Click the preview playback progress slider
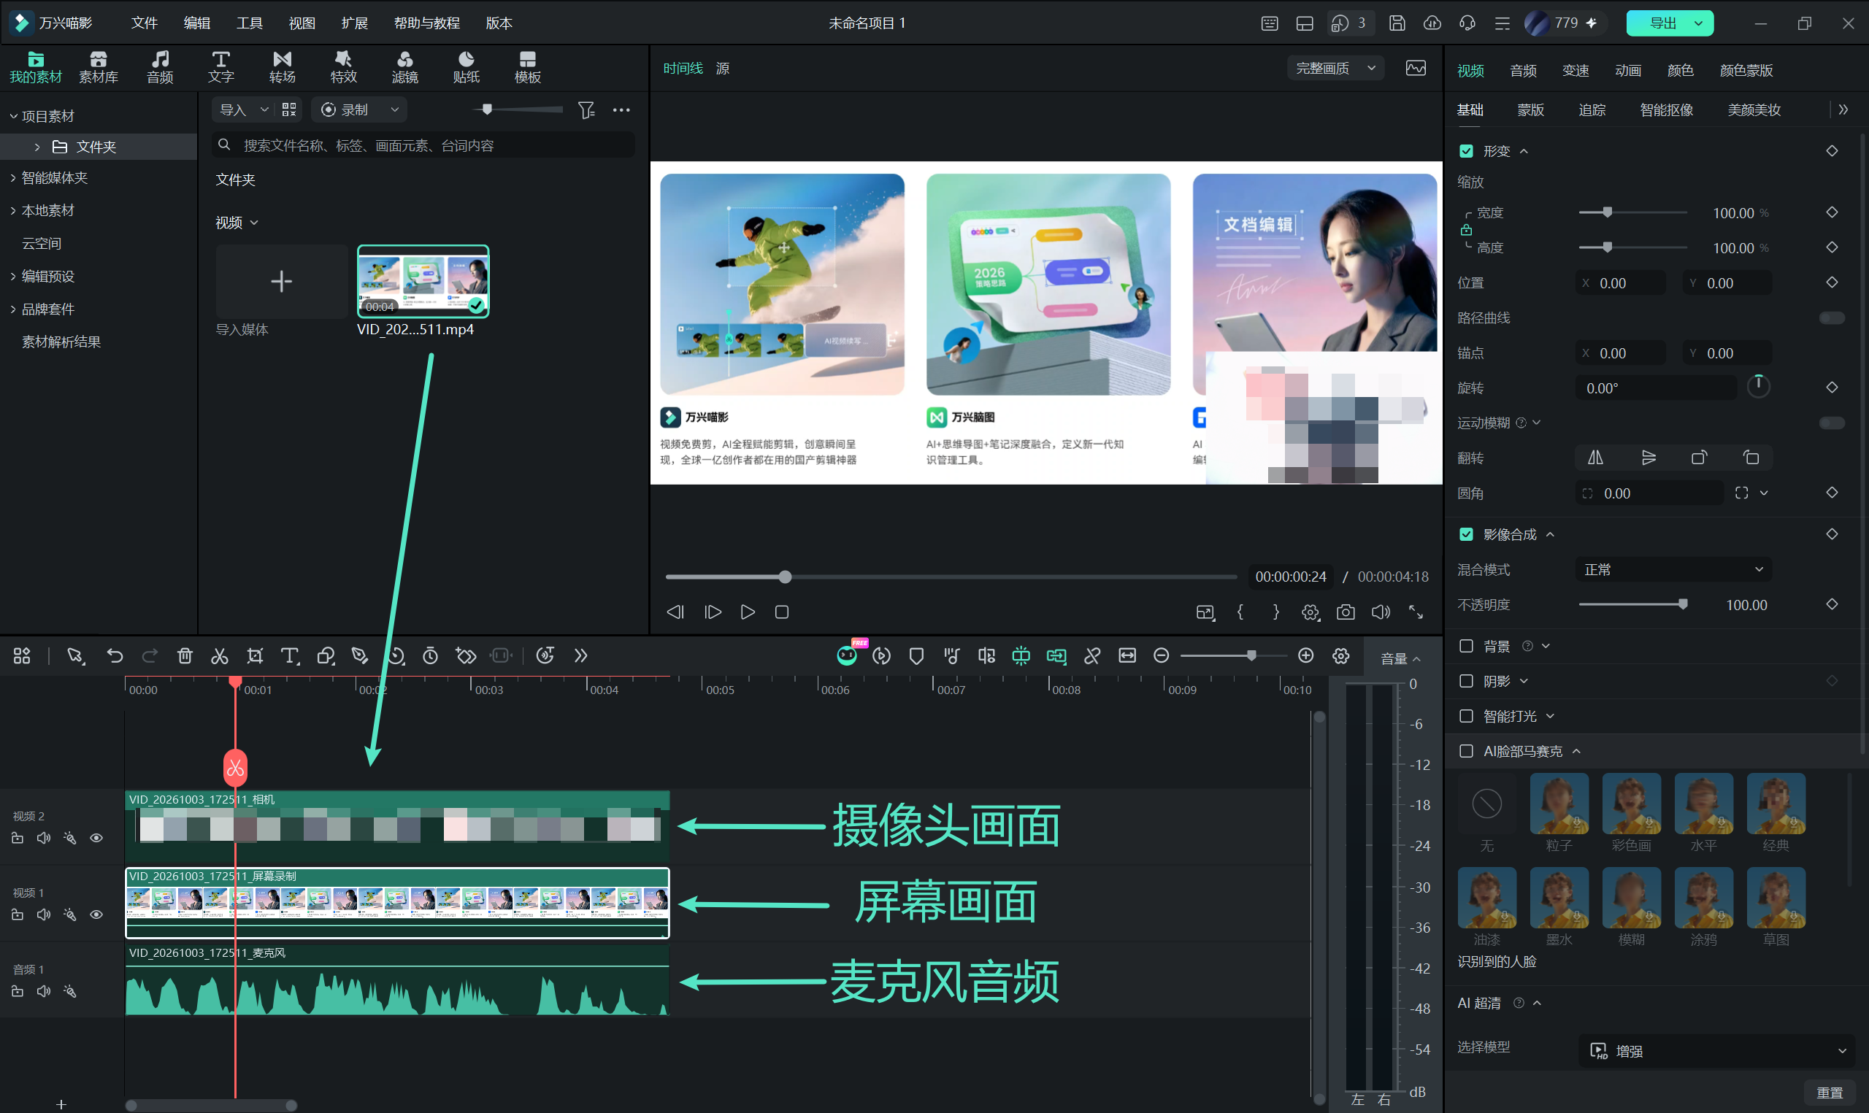 click(951, 577)
